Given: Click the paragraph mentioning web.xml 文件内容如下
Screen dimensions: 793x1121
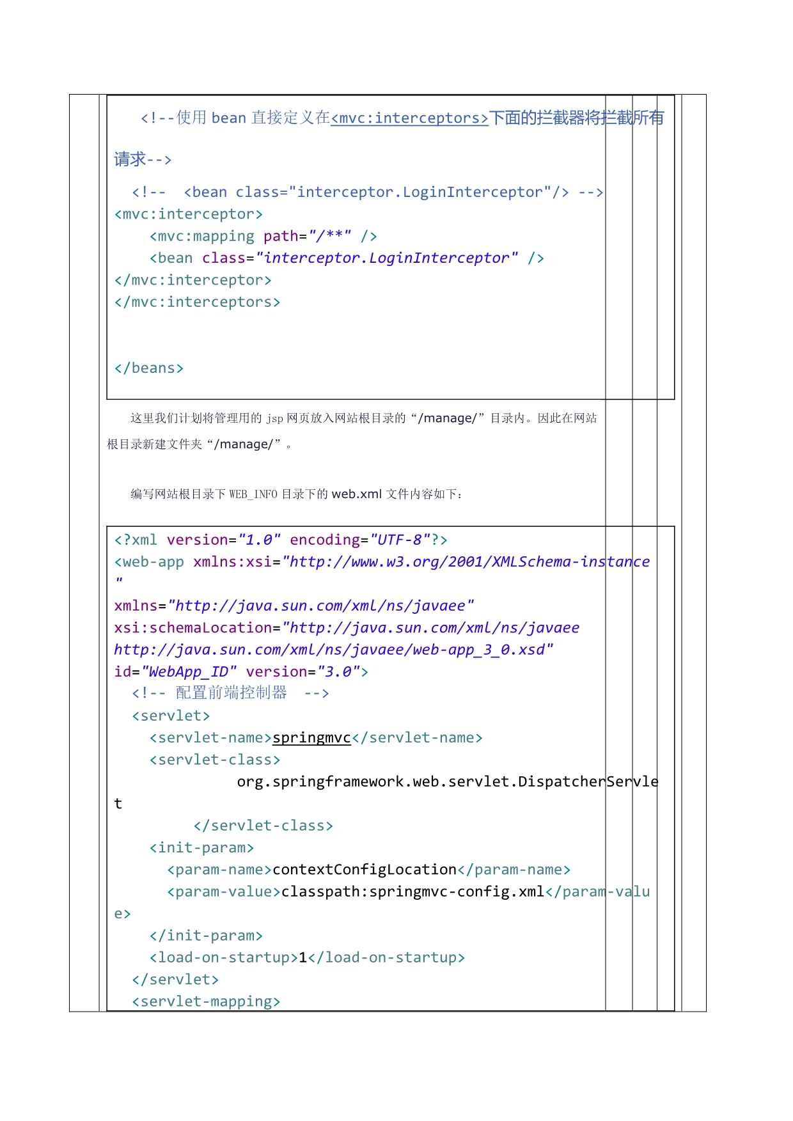Looking at the screenshot, I should 297,494.
